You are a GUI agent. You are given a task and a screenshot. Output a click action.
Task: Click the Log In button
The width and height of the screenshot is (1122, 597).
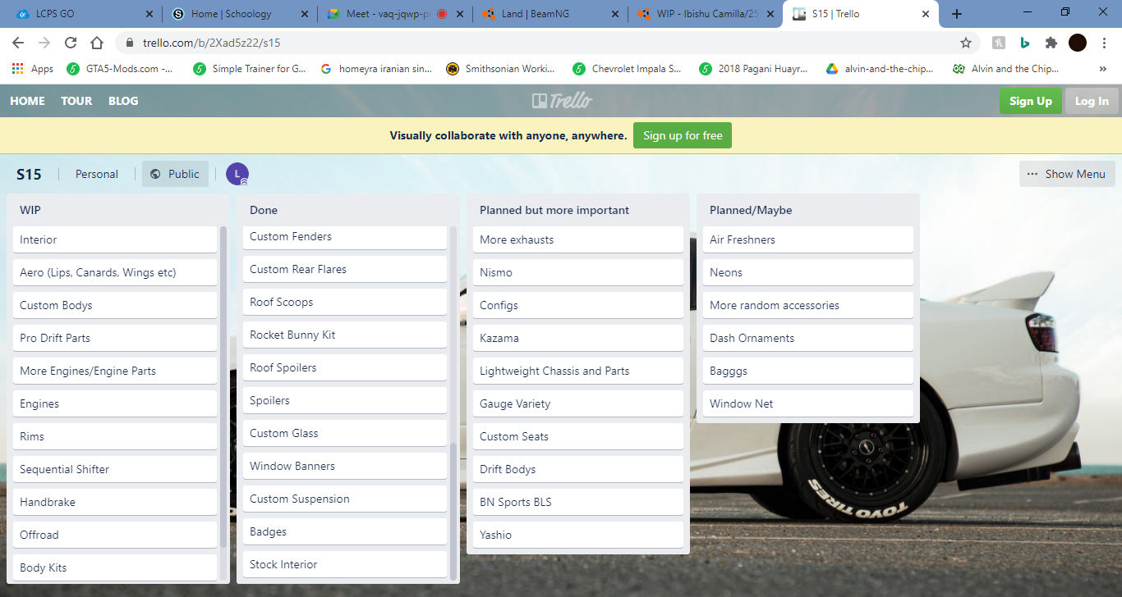(x=1092, y=101)
